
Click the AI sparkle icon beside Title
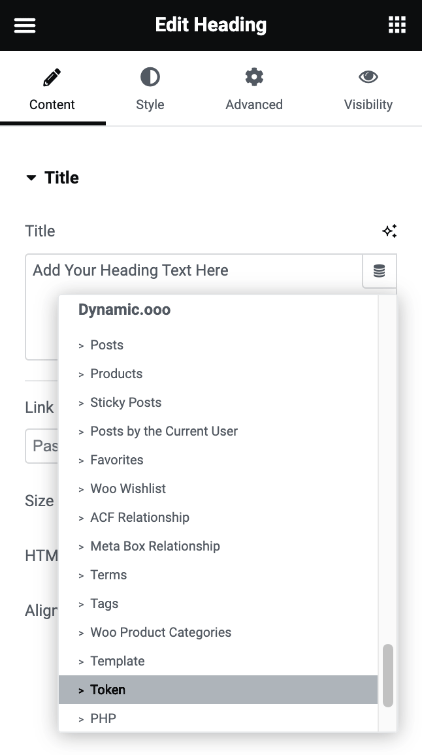coord(389,231)
